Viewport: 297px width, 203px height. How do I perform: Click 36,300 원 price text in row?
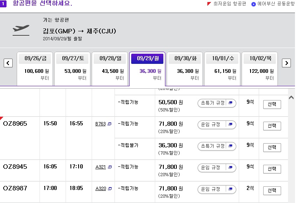[x=171, y=145]
